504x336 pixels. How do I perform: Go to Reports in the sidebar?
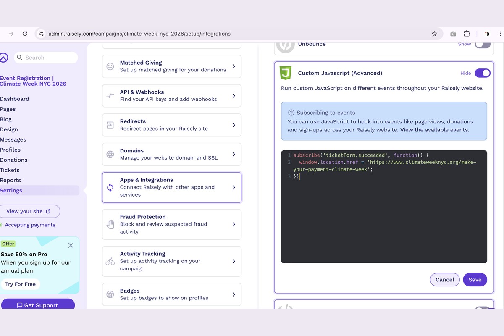pyautogui.click(x=10, y=180)
